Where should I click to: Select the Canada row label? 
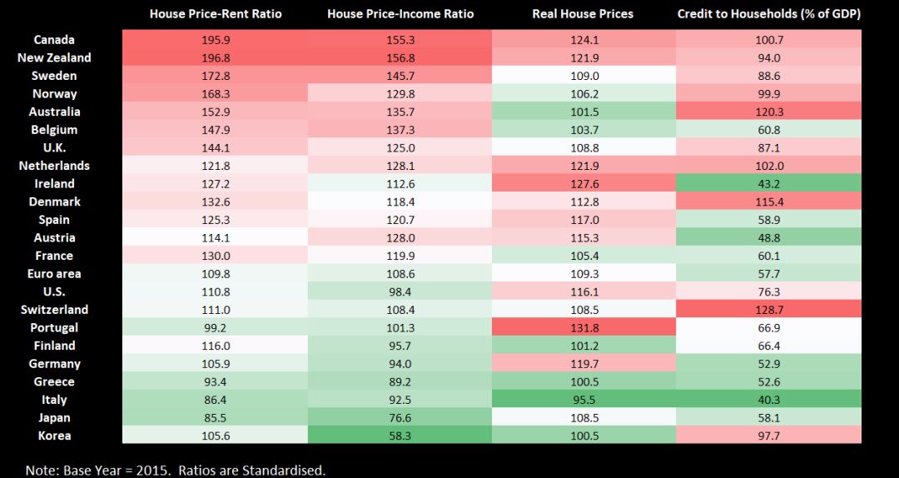(54, 40)
